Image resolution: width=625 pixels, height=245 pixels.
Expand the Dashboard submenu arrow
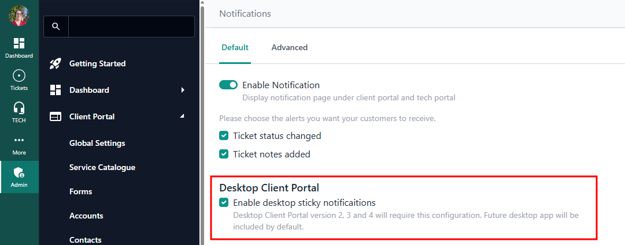click(183, 90)
